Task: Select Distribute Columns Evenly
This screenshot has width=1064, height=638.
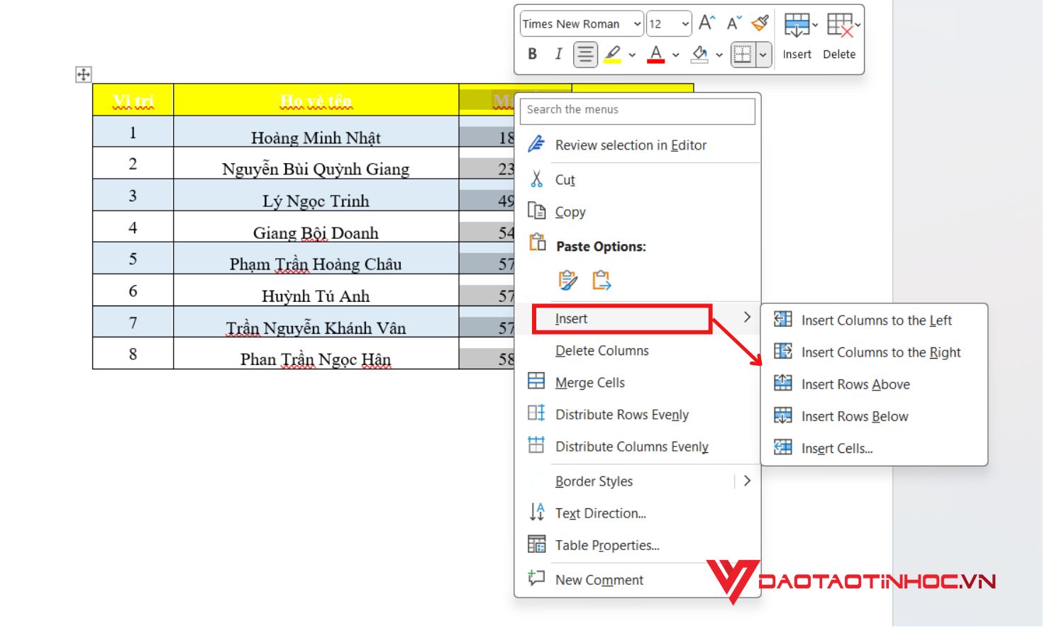Action: pos(637,446)
